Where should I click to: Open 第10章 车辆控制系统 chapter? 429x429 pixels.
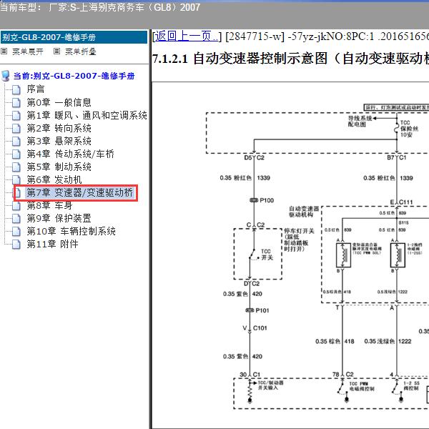(71, 231)
